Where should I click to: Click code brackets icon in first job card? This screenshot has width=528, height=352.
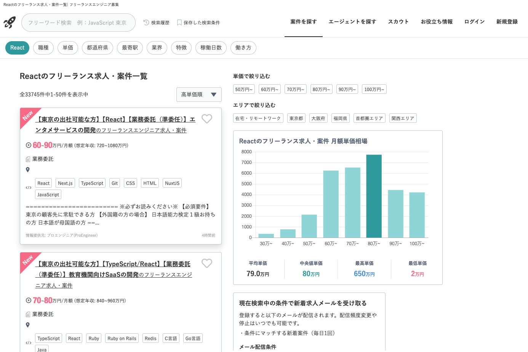29,188
